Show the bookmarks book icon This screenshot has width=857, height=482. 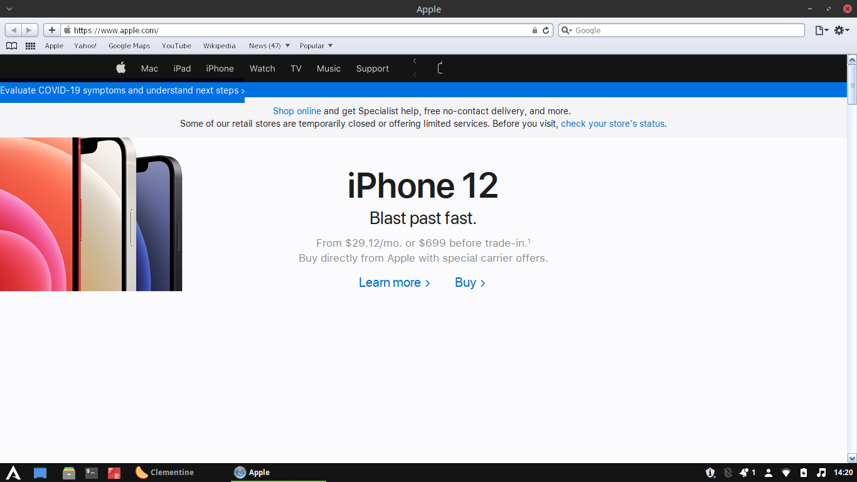point(11,46)
